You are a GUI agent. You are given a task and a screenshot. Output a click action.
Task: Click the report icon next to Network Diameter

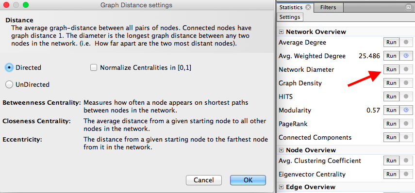tap(406, 69)
